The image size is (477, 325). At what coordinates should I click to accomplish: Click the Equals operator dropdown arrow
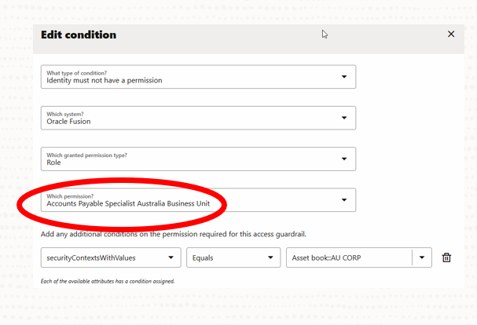(x=270, y=257)
